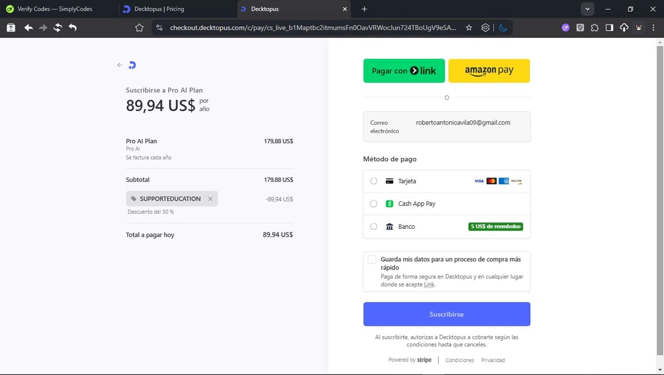
Task: Select the Tarjeta payment radio button
Action: pyautogui.click(x=374, y=181)
